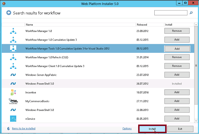This screenshot has height=134, width=199.
Task: Click the back arrow beside Search results
Action: point(9,13)
